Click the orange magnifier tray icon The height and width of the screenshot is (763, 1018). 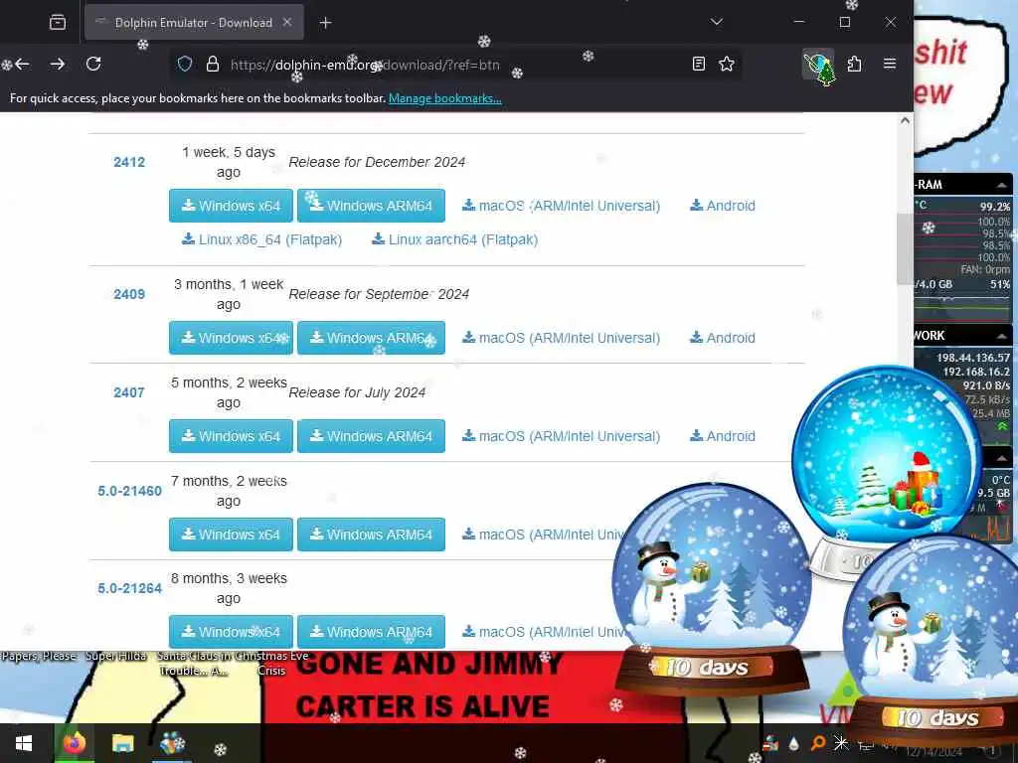pyautogui.click(x=818, y=743)
